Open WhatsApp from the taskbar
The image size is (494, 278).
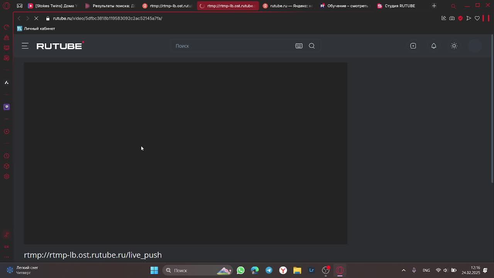(x=240, y=270)
